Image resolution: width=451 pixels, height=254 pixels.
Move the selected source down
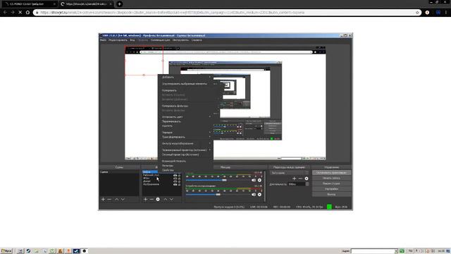coord(171,199)
